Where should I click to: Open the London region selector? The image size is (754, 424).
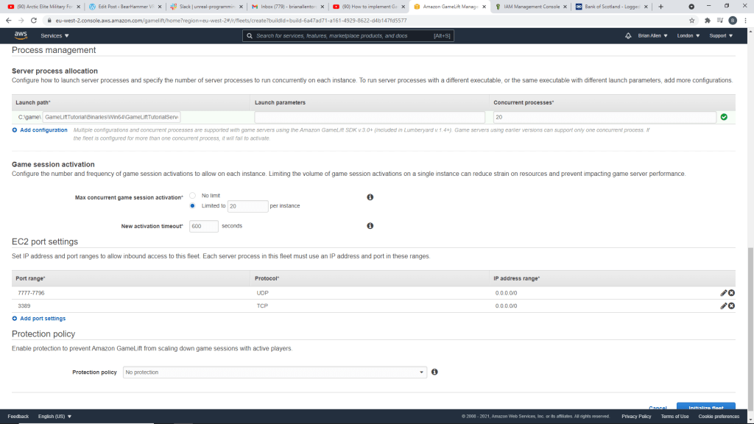click(x=688, y=35)
